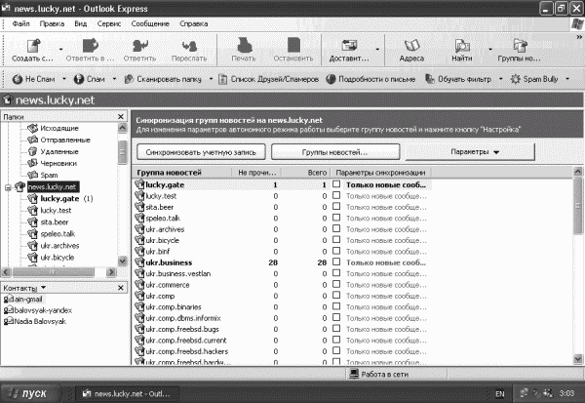585x403 pixels.
Task: Collapse the news.lucky.net tree node
Action: click(8, 187)
